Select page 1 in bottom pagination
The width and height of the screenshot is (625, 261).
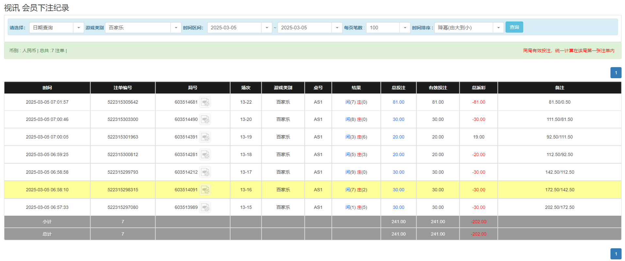coord(616,254)
